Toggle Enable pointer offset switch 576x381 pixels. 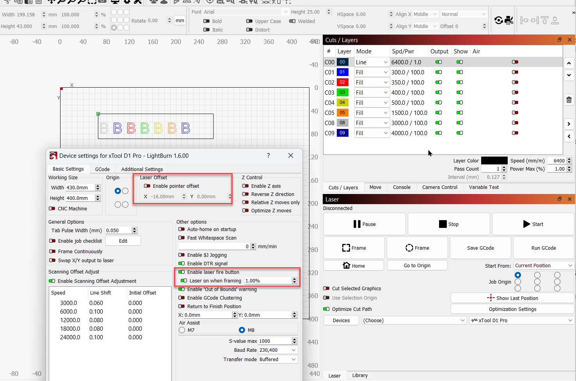(147, 186)
